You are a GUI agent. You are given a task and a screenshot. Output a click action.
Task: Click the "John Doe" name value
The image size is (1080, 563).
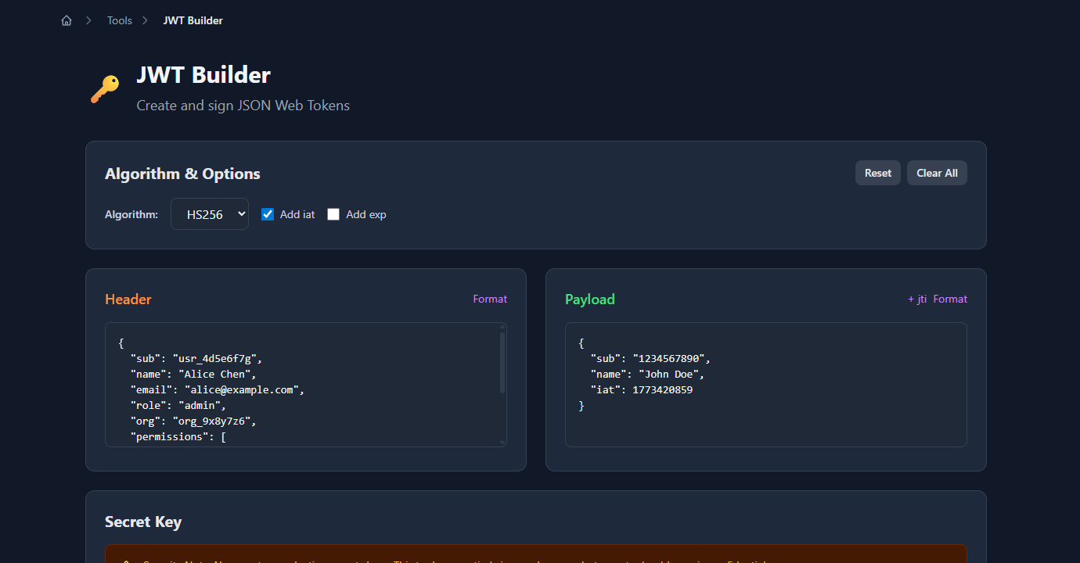pos(668,374)
